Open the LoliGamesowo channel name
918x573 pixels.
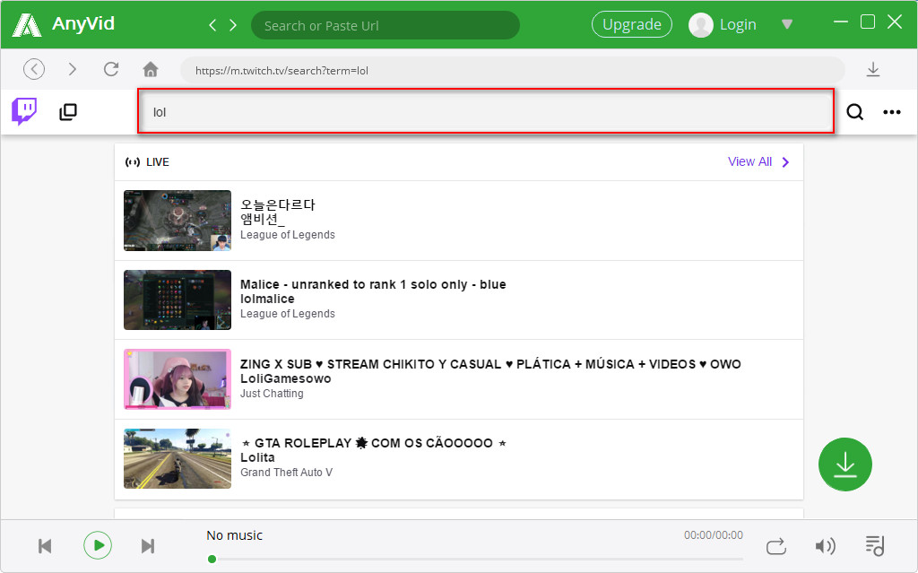(x=286, y=378)
